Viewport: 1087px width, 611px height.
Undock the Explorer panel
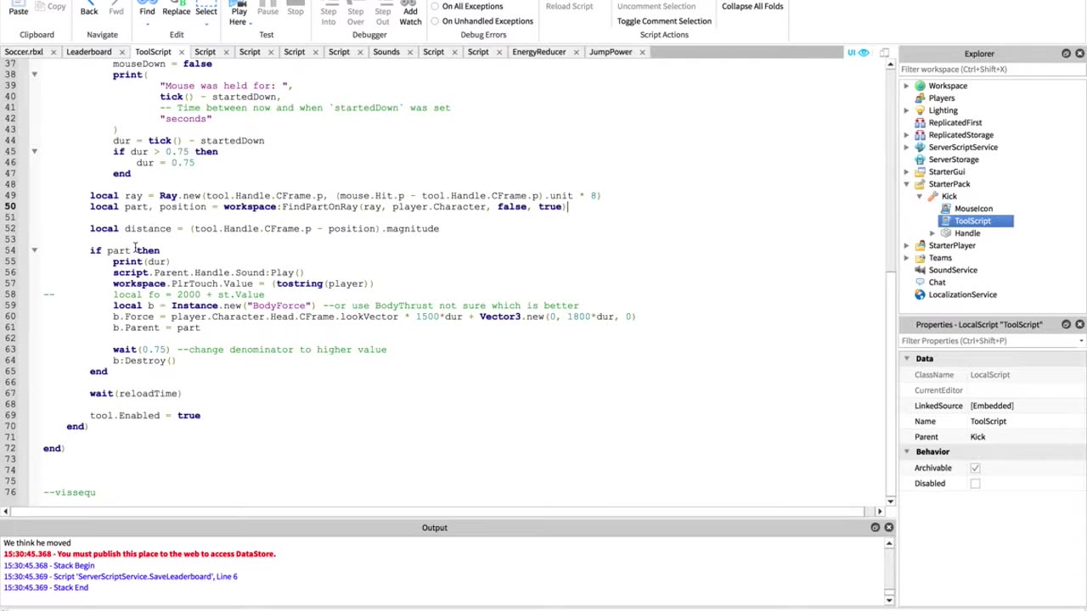pyautogui.click(x=1066, y=53)
